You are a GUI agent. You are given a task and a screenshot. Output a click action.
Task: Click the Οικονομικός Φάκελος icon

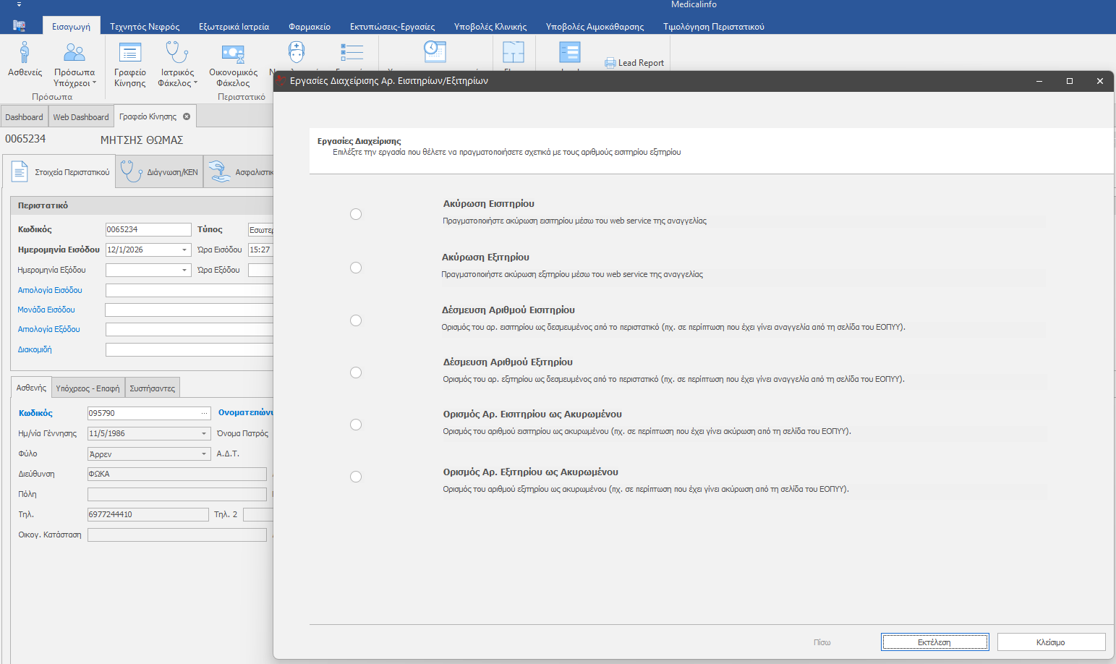coord(233,54)
